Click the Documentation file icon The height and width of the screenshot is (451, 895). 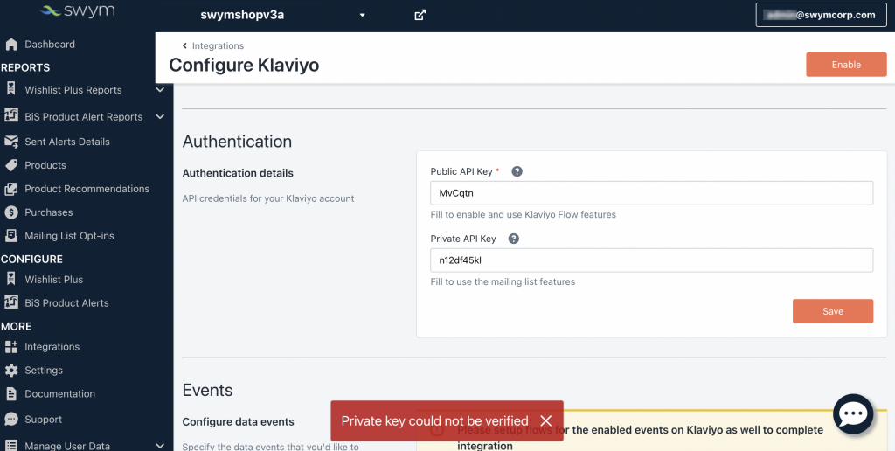tap(10, 394)
